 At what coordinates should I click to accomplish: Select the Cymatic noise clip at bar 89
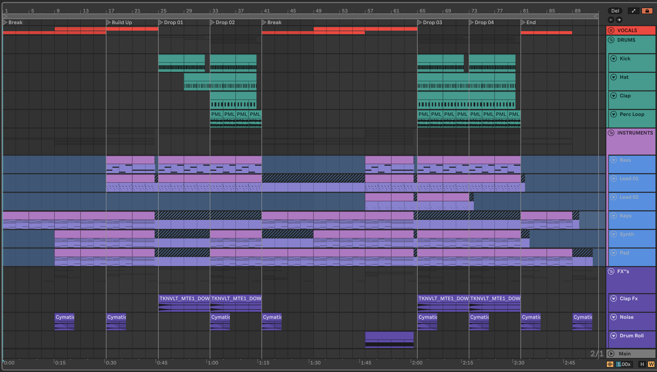(582, 322)
